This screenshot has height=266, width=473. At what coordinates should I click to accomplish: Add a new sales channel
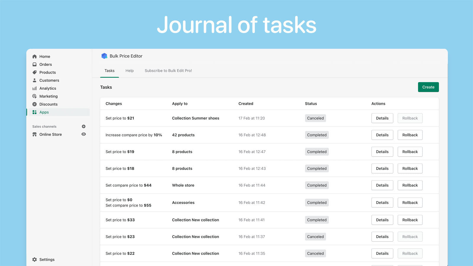(83, 126)
